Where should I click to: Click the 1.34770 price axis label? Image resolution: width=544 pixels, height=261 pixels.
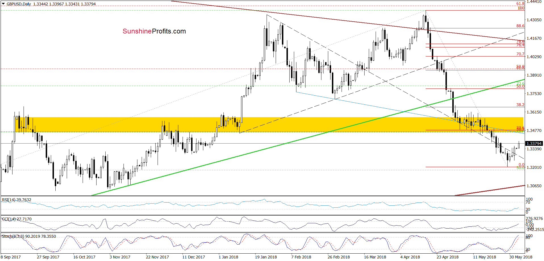(x=534, y=130)
